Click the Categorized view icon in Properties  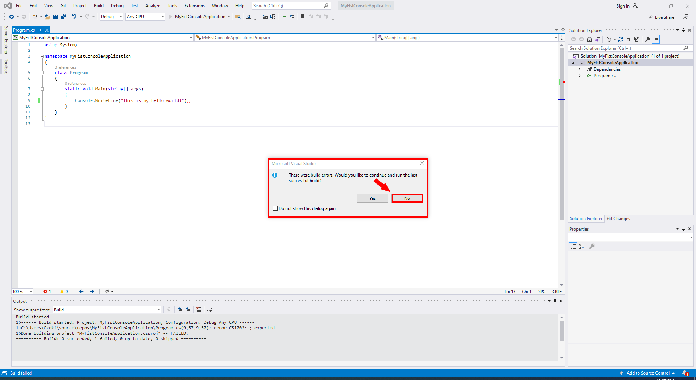(x=573, y=246)
